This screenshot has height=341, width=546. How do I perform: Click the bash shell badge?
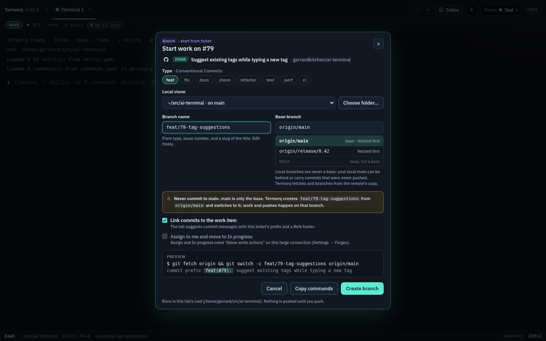click(x=14, y=25)
